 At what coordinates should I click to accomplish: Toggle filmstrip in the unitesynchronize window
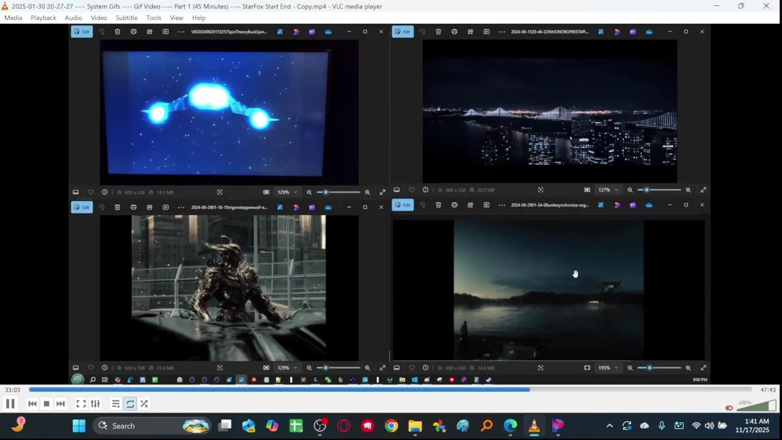[396, 368]
